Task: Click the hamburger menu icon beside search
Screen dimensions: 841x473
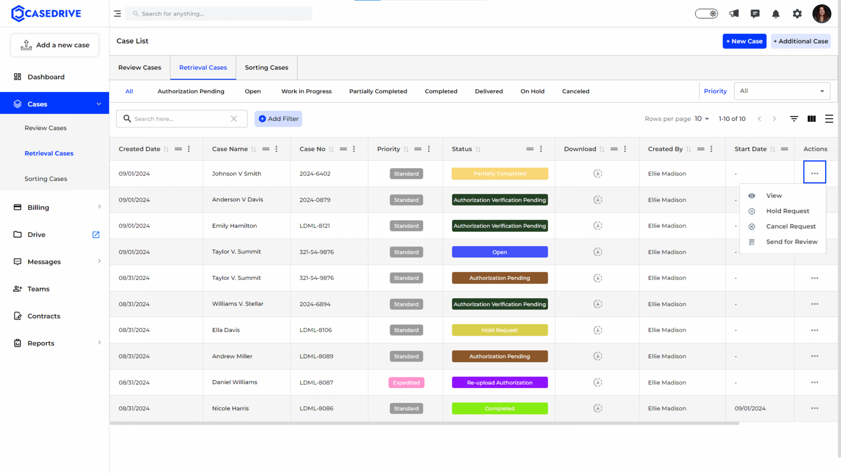Action: point(117,14)
